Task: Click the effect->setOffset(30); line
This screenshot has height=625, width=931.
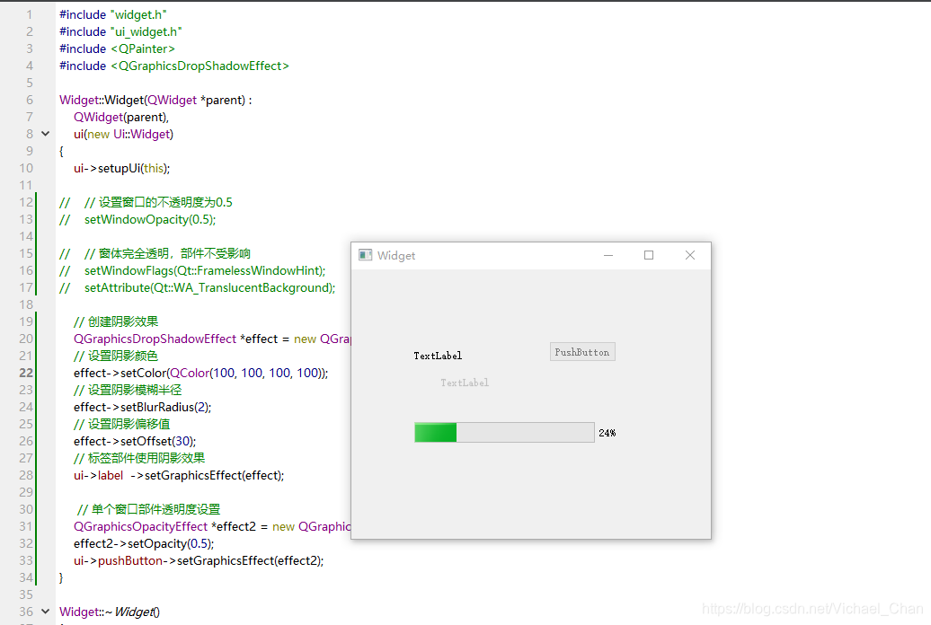Action: (x=135, y=441)
